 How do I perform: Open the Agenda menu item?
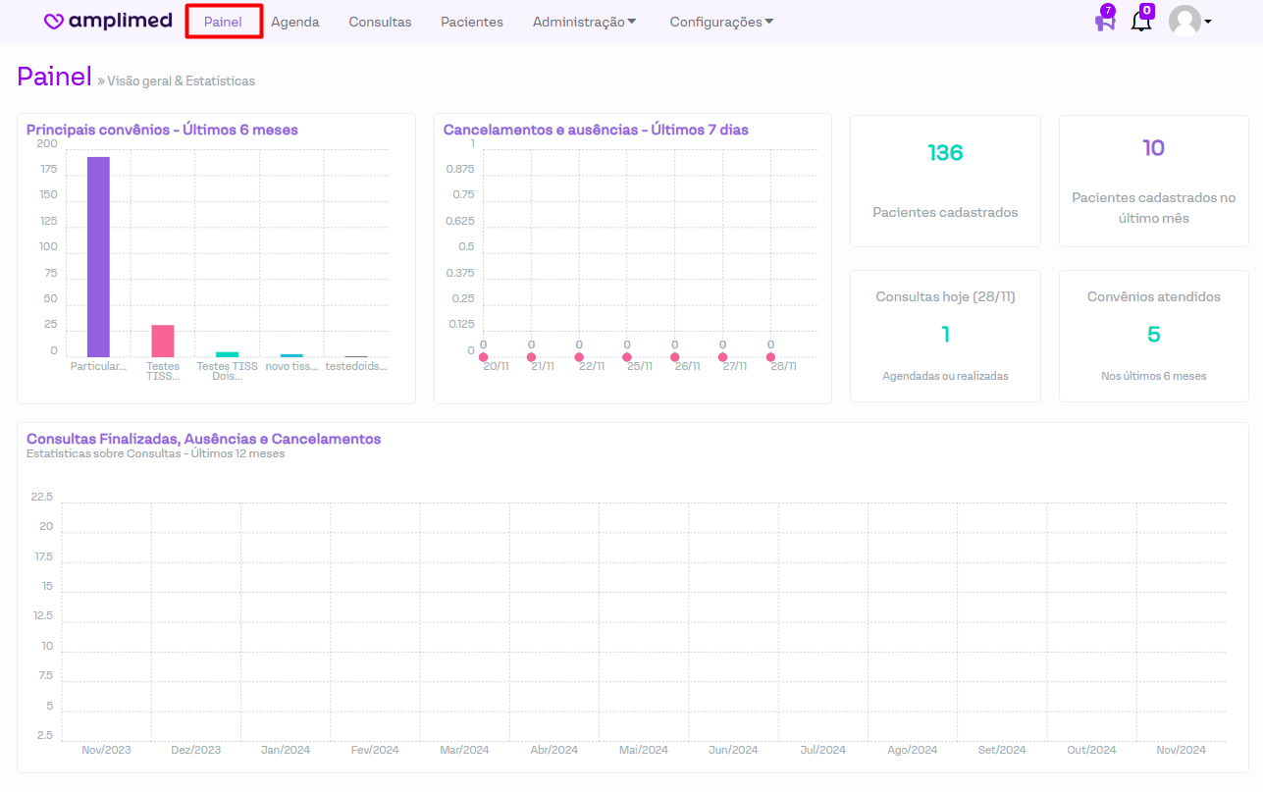click(295, 22)
